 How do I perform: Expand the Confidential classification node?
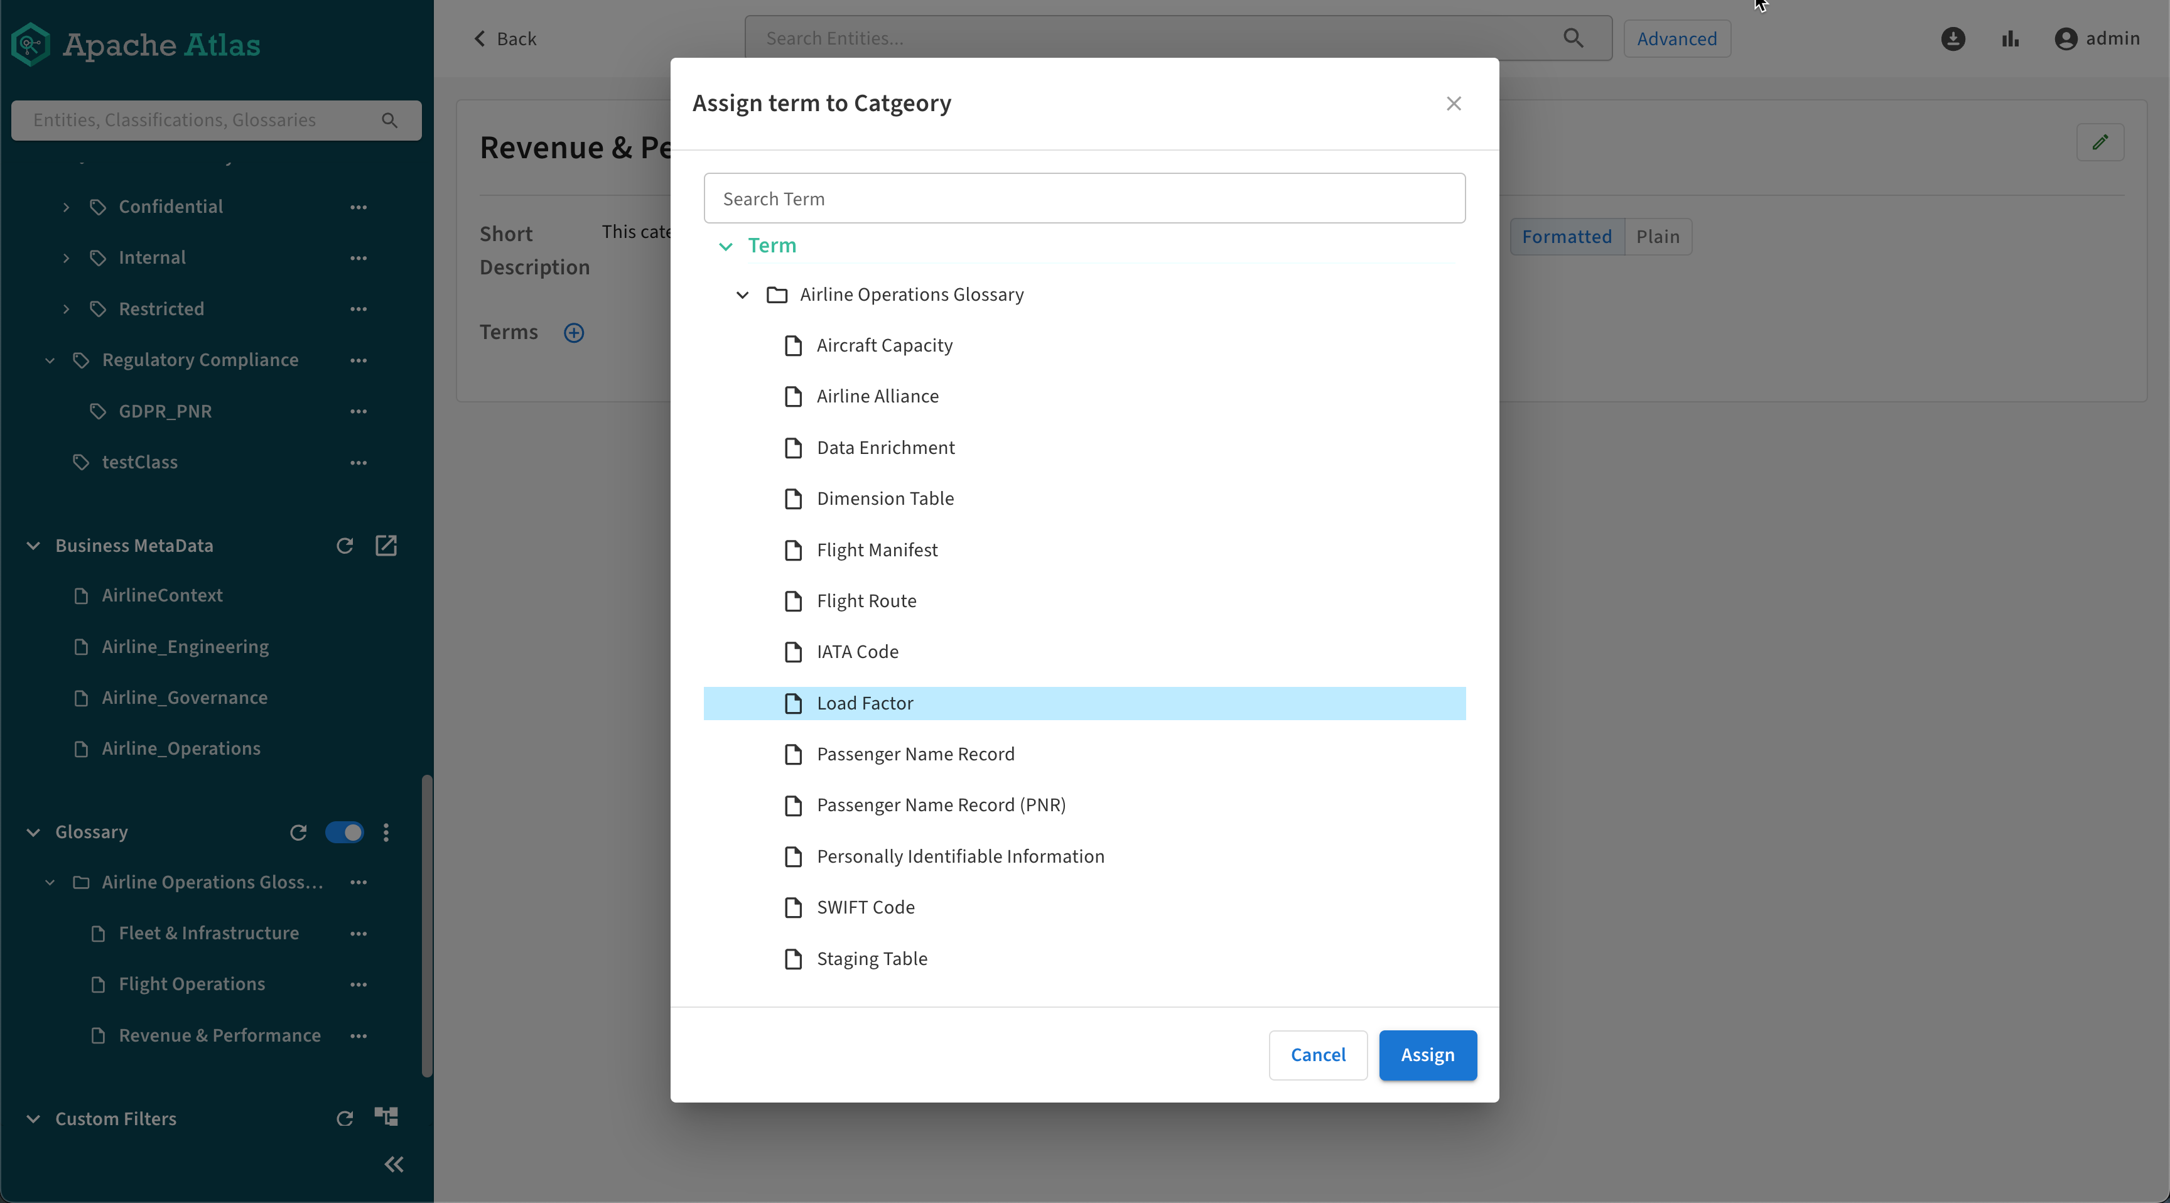point(67,207)
